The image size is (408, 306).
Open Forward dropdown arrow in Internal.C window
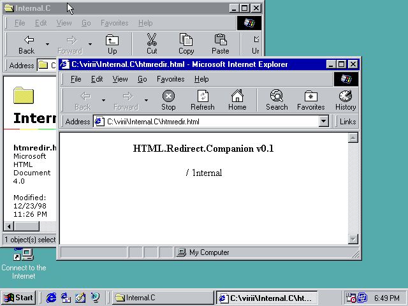(x=90, y=44)
